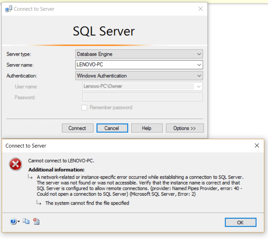Screen dimensions: 268x239
Task: Click 'The system cannot find the file specified' text
Action: [87, 203]
